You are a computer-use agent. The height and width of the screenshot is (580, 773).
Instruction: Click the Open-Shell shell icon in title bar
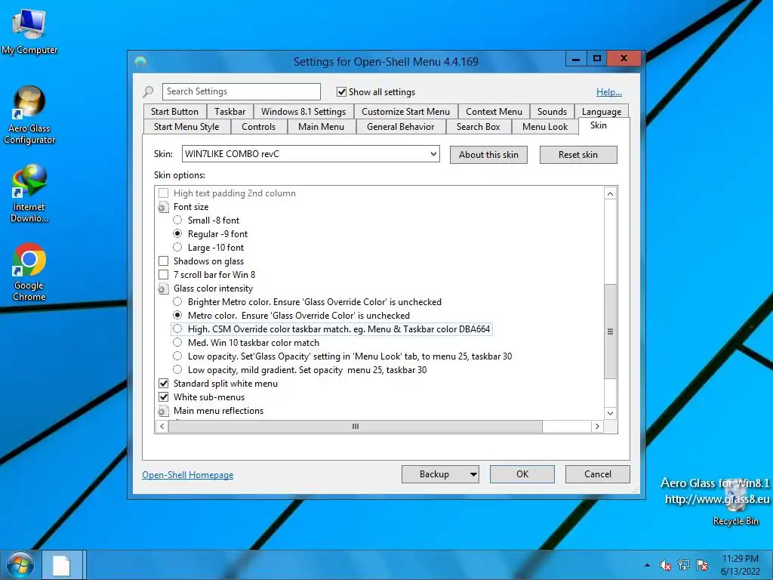[140, 61]
